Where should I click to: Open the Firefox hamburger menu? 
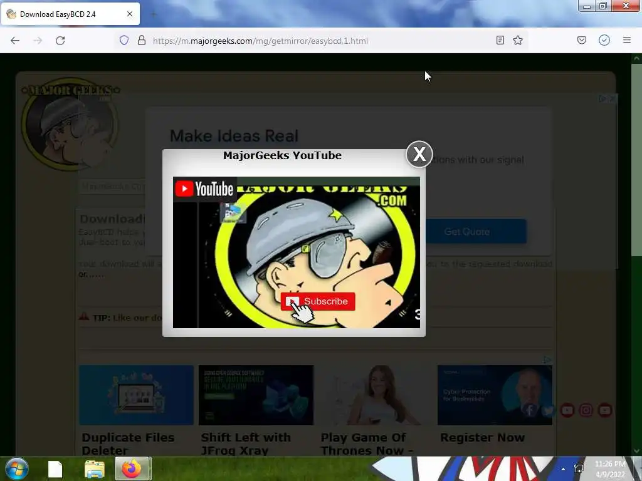[627, 40]
